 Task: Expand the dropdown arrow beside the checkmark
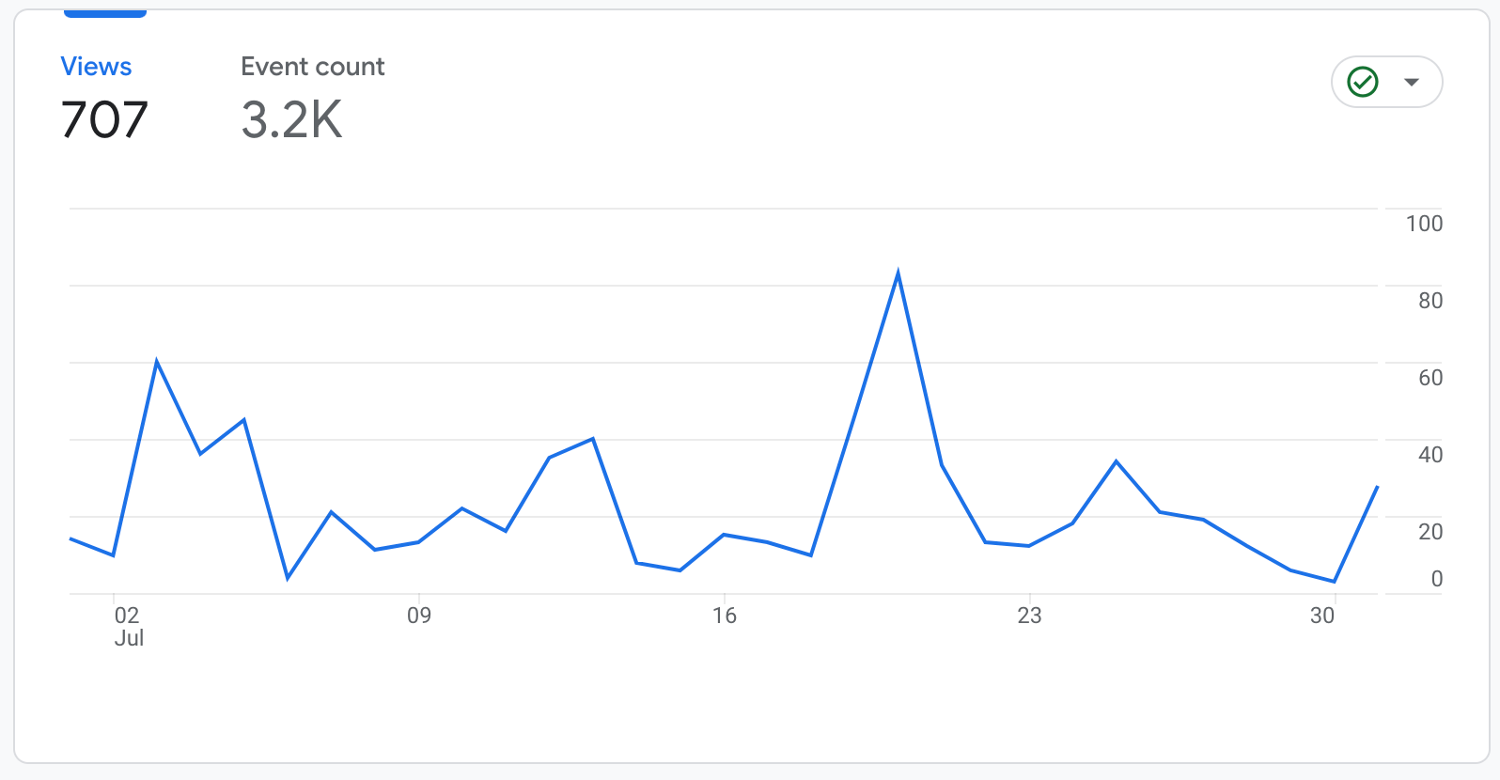point(1411,82)
